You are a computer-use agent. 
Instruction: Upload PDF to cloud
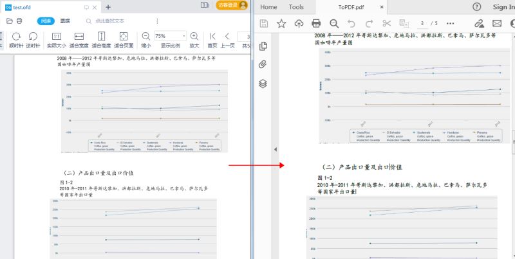pos(299,23)
